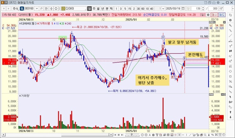
Task: Click the down arrow marker tool
Action: point(231,117)
